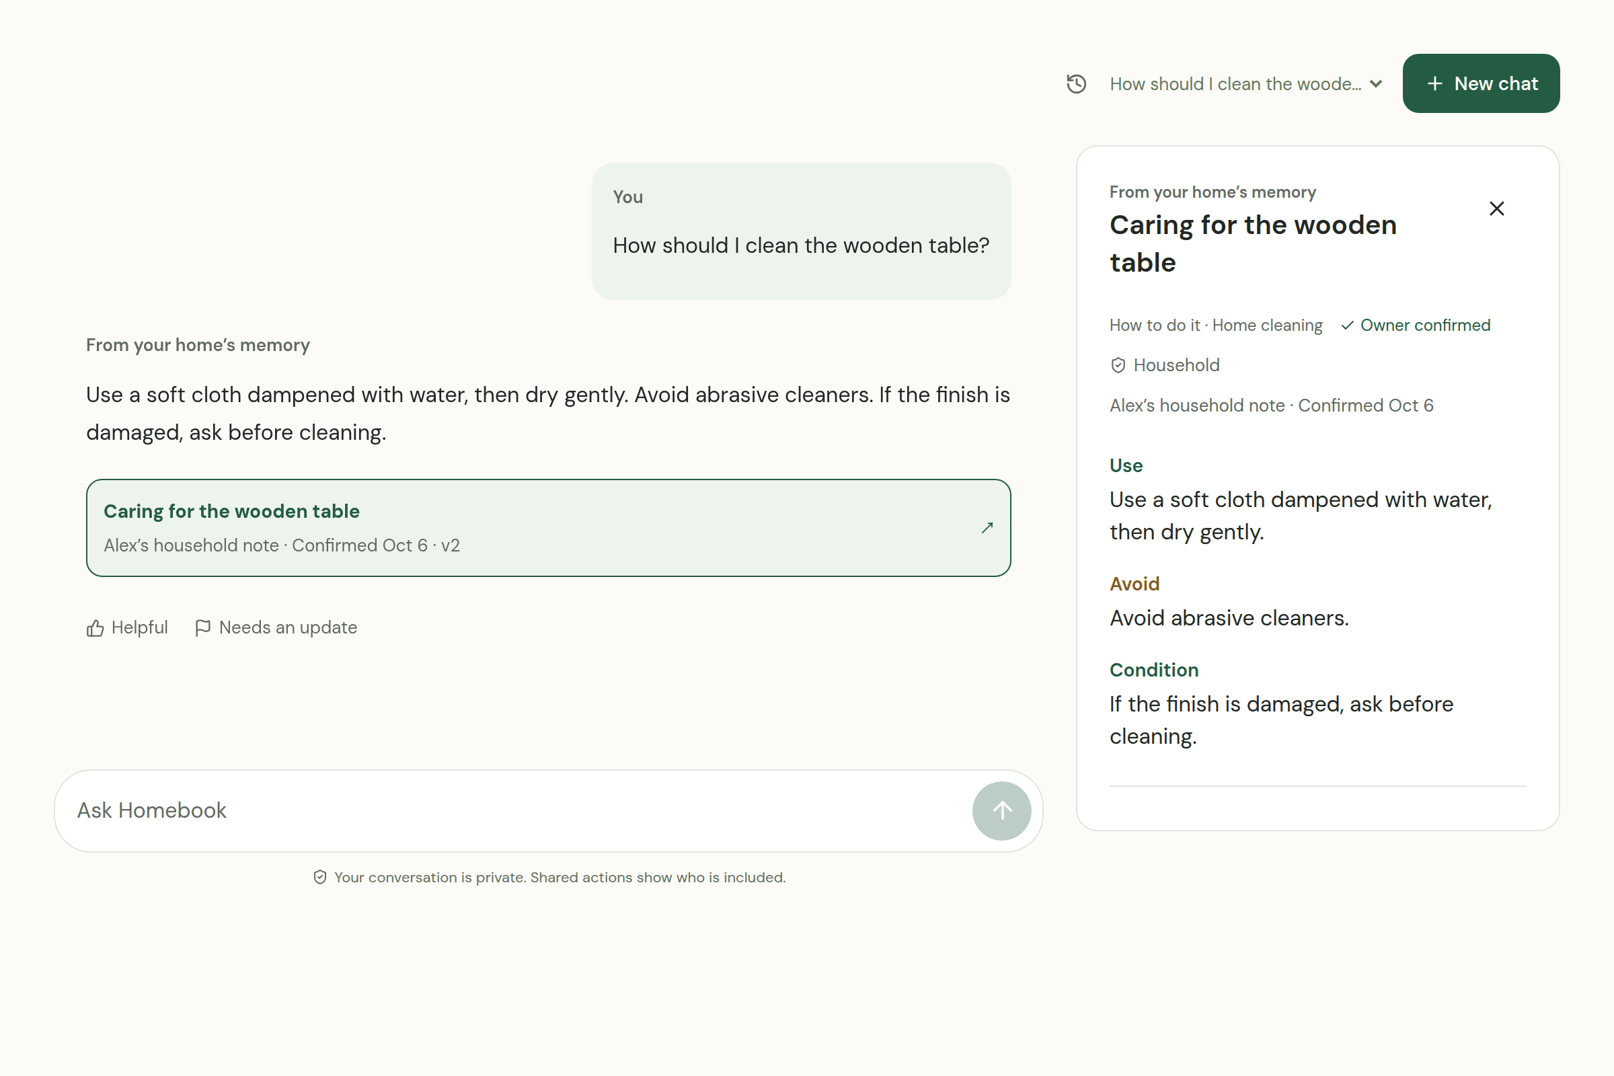The width and height of the screenshot is (1614, 1076).
Task: Click the 'If the finish is damaged' panel text
Action: point(1281,720)
